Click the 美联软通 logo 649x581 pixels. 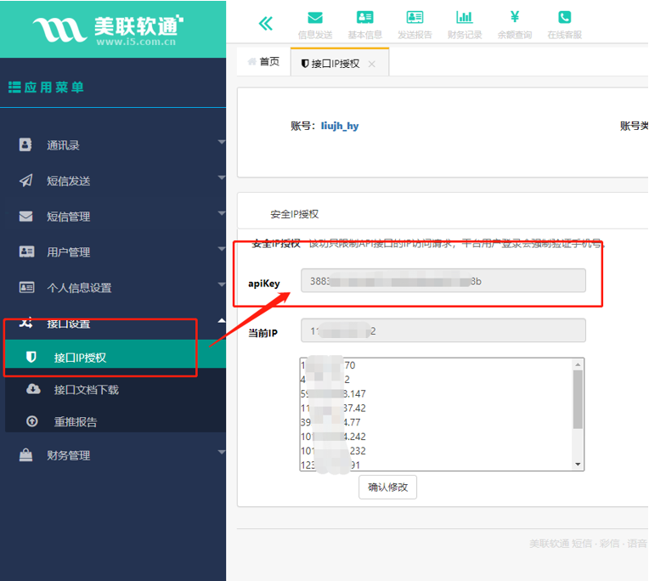pyautogui.click(x=108, y=30)
